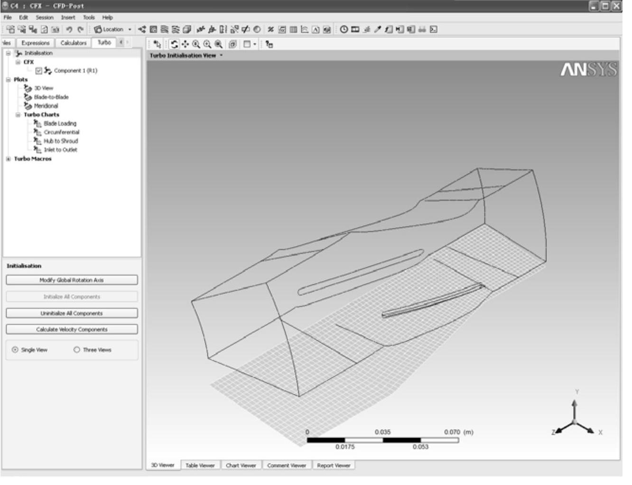
Task: Insert a Streamline via toolbar icon
Action: [x=165, y=29]
